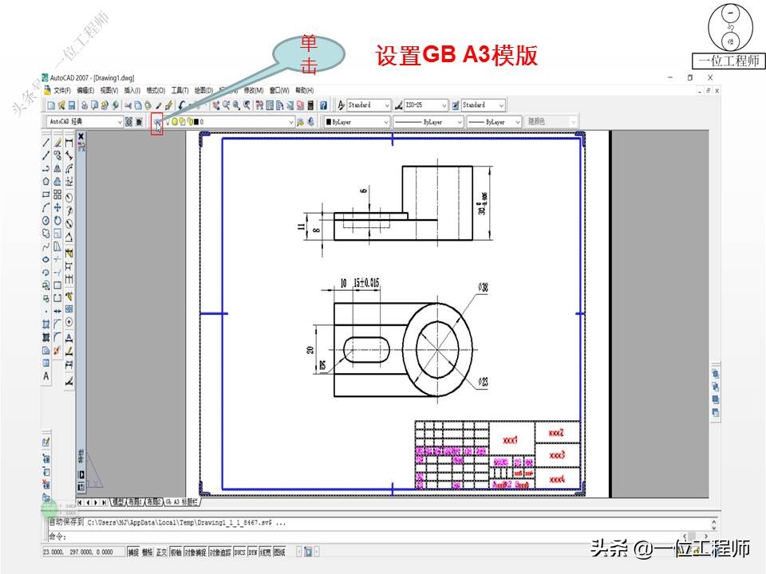Click the black color swatch in the layer list
766x574 pixels.
[195, 121]
